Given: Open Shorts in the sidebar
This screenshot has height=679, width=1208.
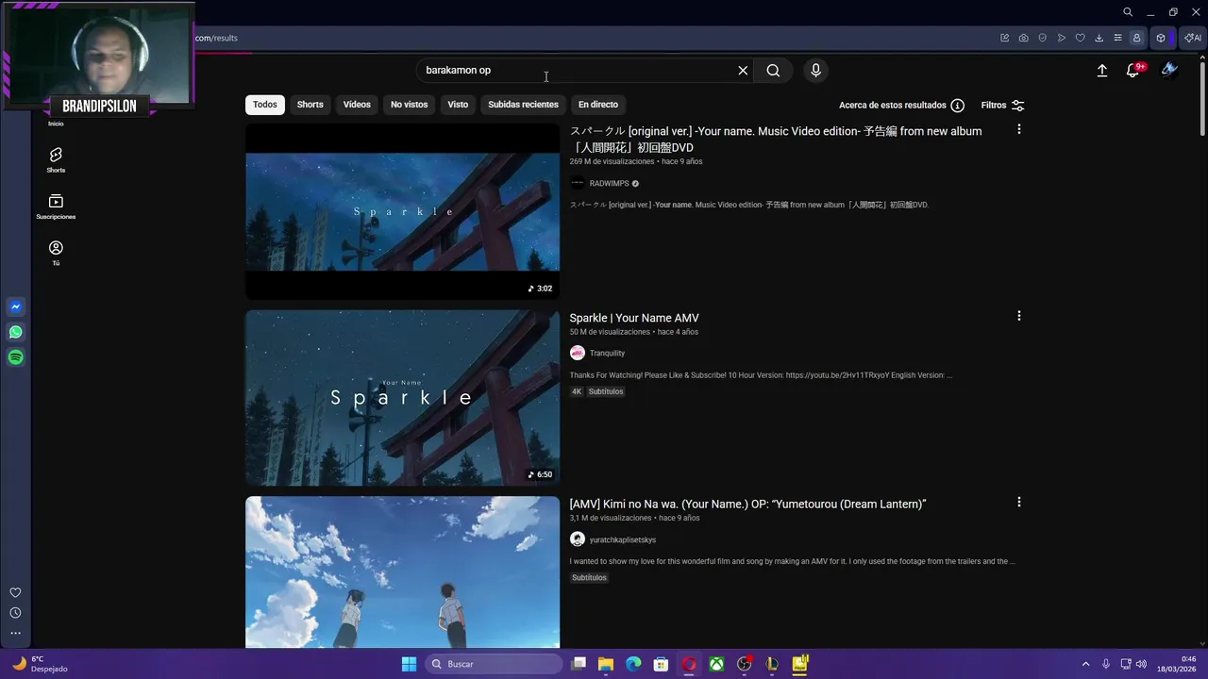Looking at the screenshot, I should click(56, 160).
